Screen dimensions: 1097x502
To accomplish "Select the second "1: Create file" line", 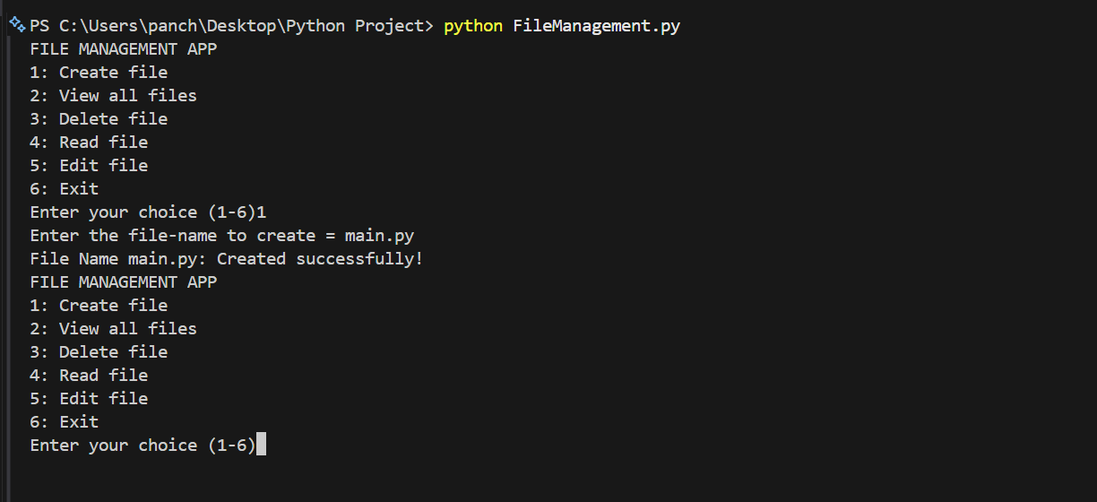I will click(x=99, y=306).
